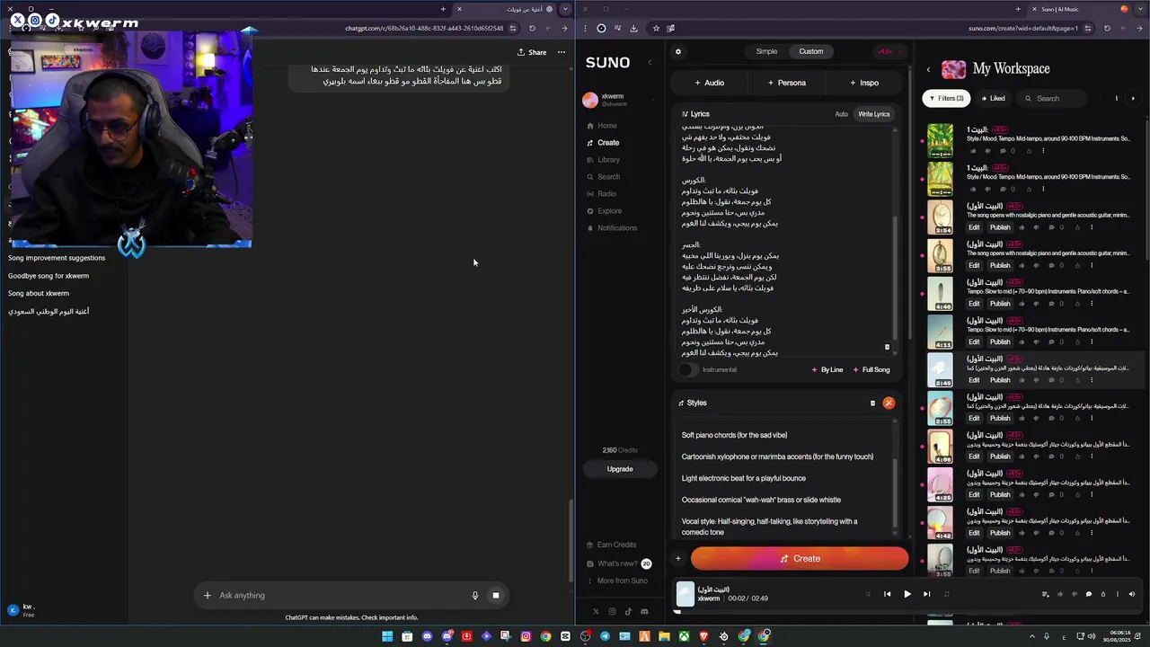
Task: Switch to Simple creation mode
Action: [x=766, y=51]
